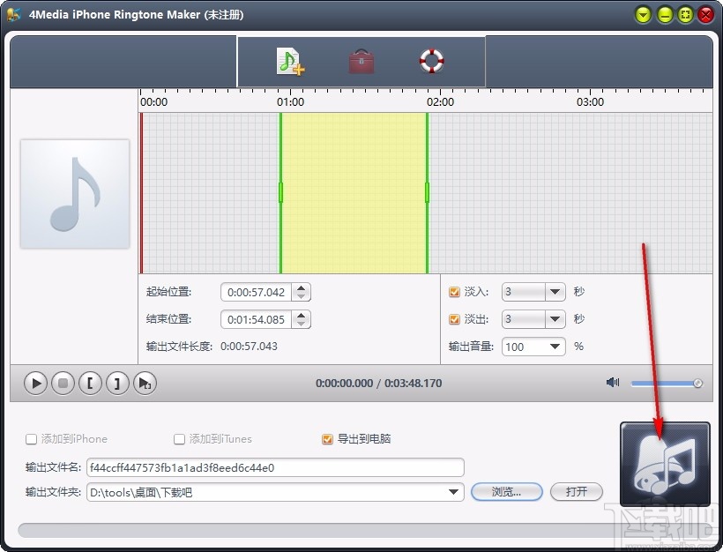723x552 pixels.
Task: Enable the 添加到iTunes checkbox
Action: pos(179,439)
